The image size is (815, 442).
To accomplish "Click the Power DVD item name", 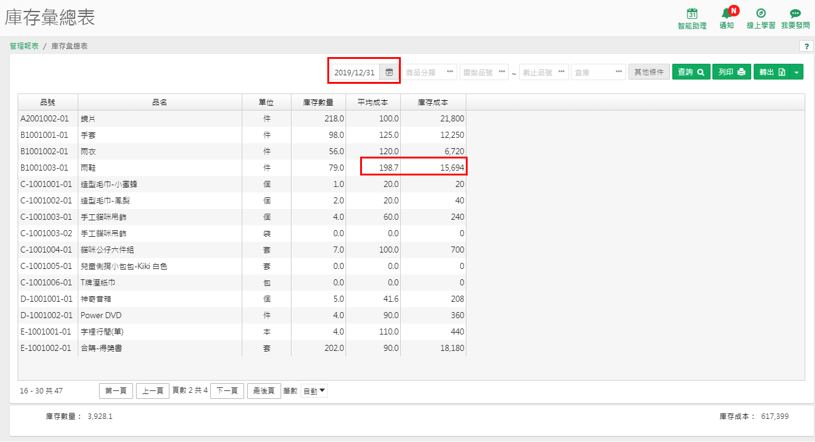I will [101, 315].
